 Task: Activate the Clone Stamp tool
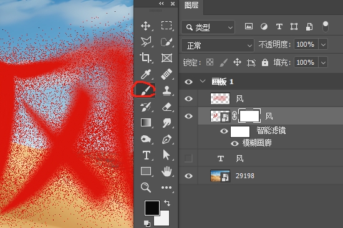point(167,90)
